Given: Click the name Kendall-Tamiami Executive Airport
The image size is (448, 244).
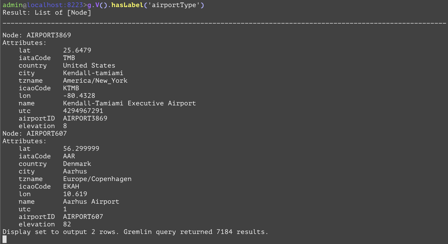Looking at the screenshot, I should click(129, 103).
